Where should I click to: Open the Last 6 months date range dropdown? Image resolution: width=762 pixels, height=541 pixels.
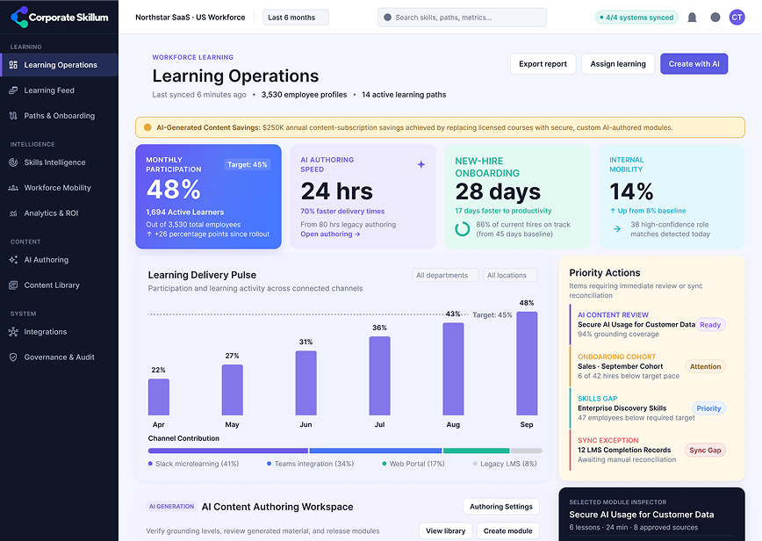tap(296, 18)
